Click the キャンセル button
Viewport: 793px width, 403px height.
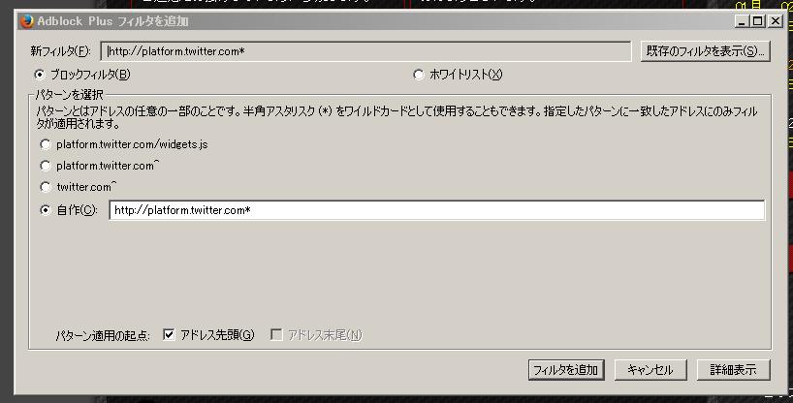click(650, 370)
